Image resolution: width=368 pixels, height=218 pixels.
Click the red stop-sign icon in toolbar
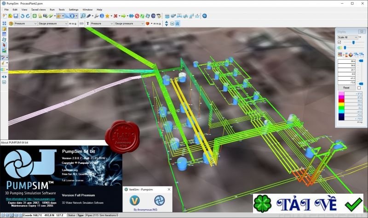tap(137, 16)
